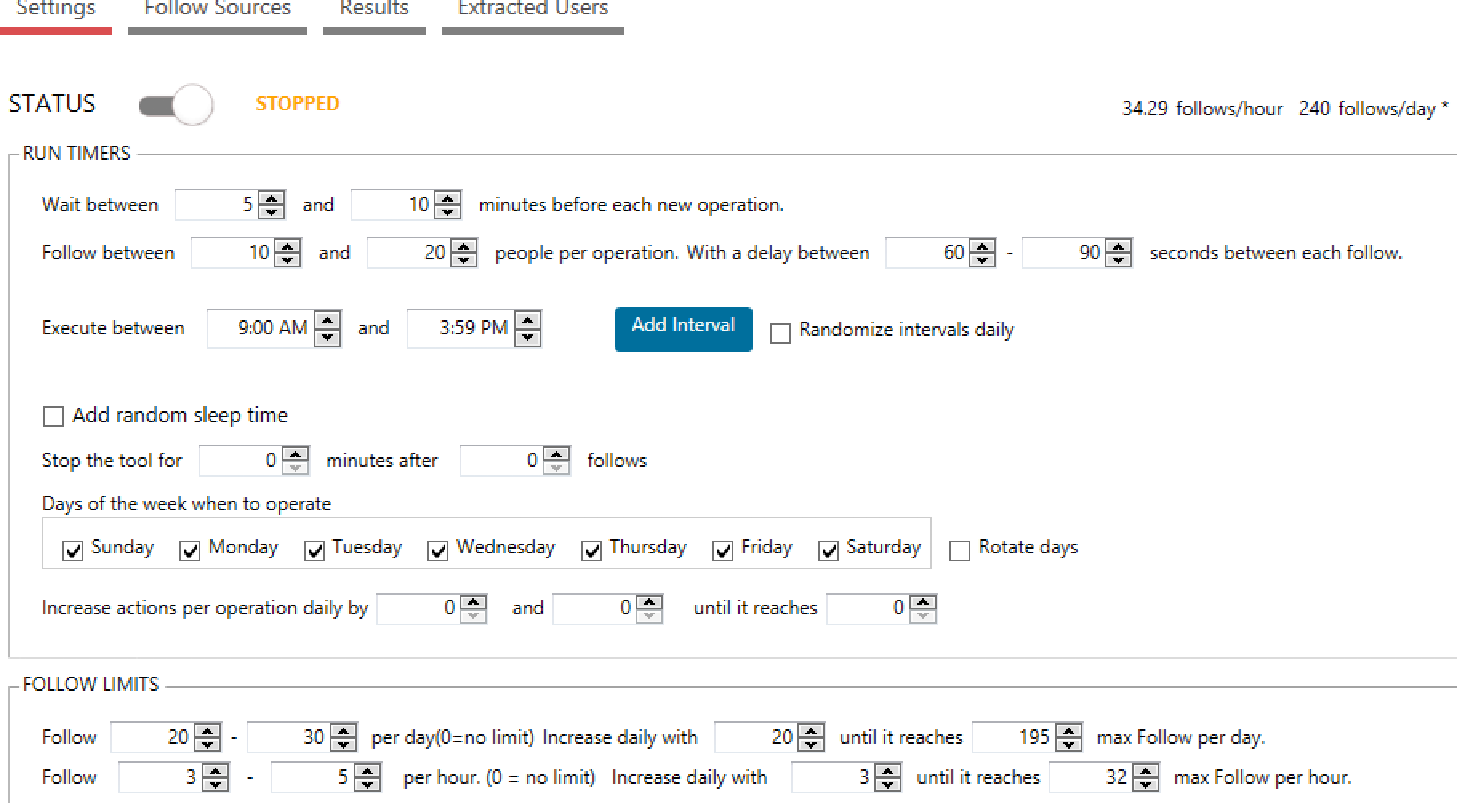Viewport: 1457px width, 803px height.
Task: Increase the minutes after follows count
Action: 556,454
